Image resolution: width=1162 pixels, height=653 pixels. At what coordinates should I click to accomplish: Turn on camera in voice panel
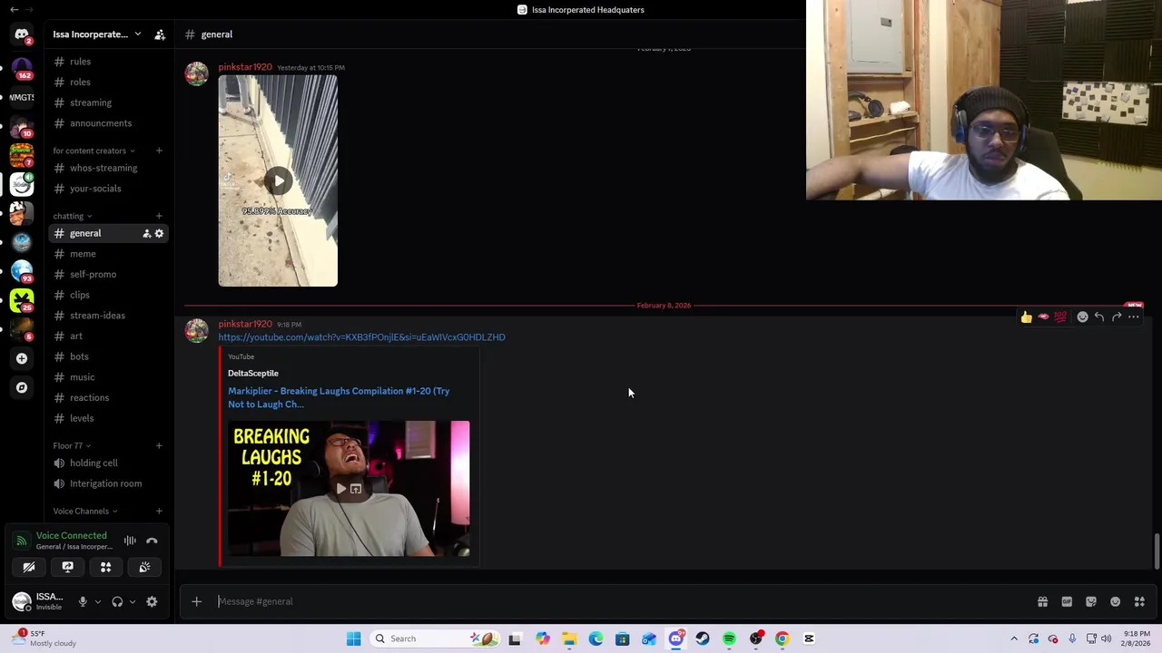[29, 567]
